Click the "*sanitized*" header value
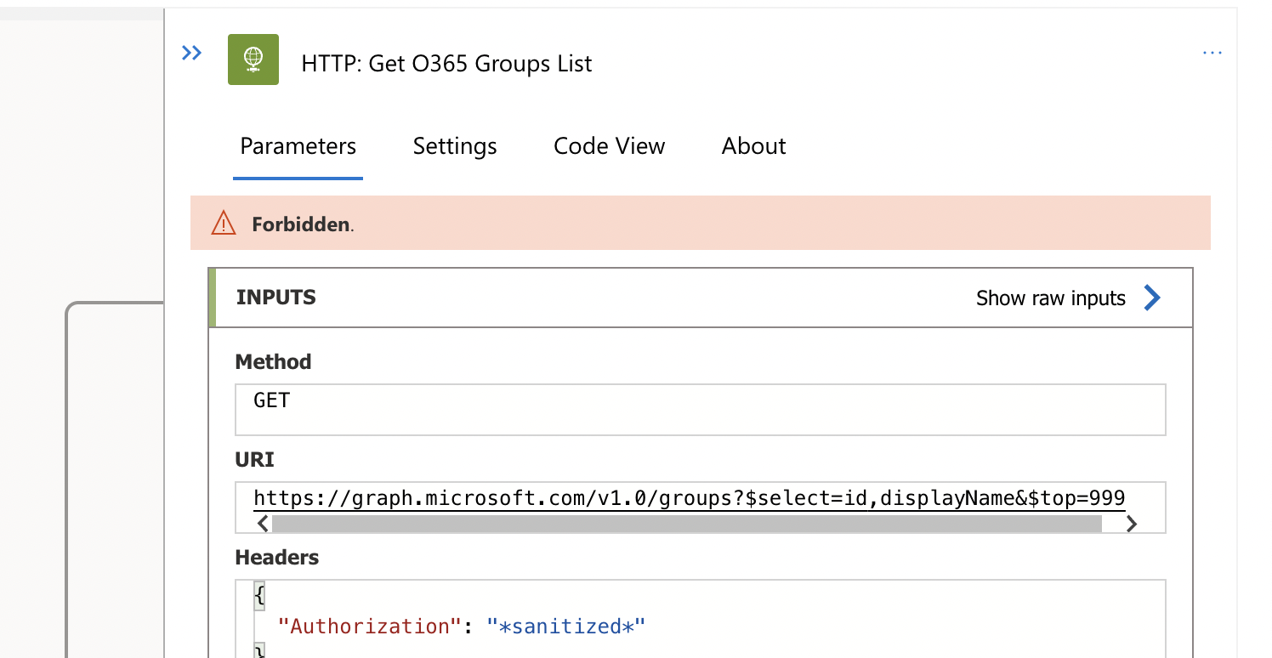The width and height of the screenshot is (1272, 658). tap(565, 627)
